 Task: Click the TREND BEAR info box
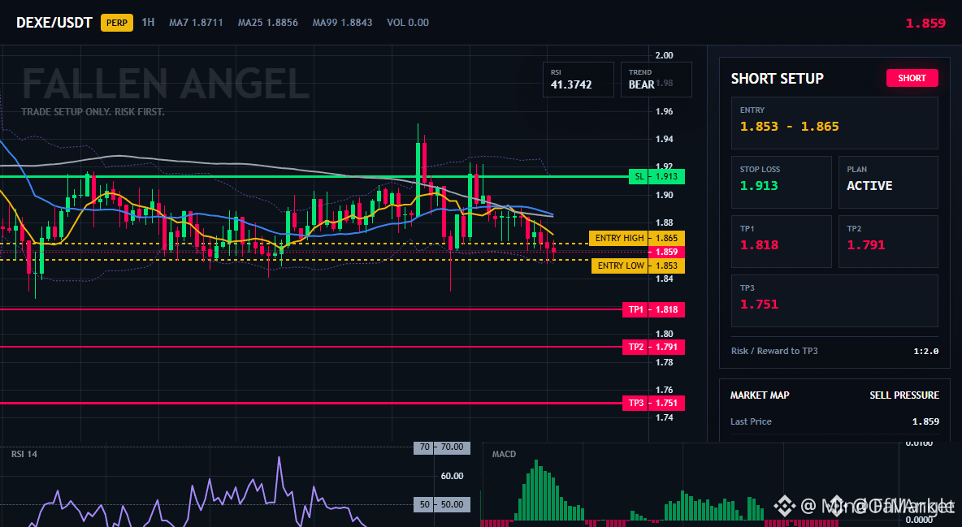(656, 79)
